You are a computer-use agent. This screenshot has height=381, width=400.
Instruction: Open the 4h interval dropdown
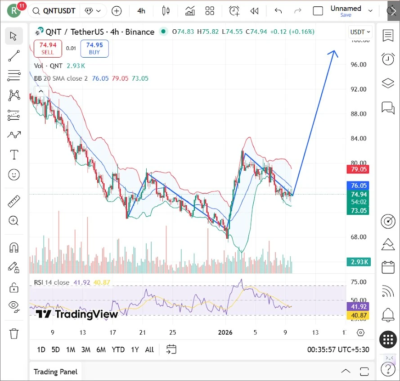[141, 11]
